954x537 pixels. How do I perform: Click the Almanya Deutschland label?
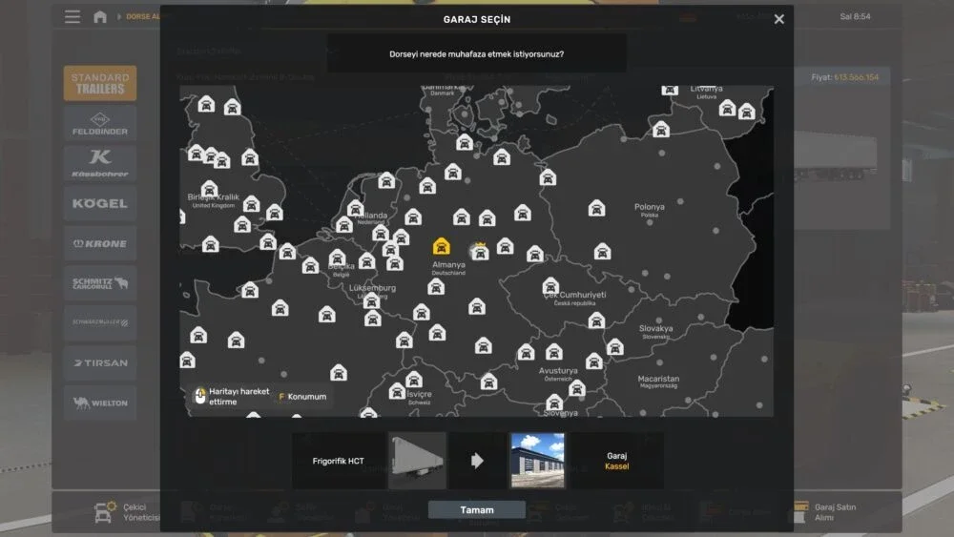click(x=448, y=268)
